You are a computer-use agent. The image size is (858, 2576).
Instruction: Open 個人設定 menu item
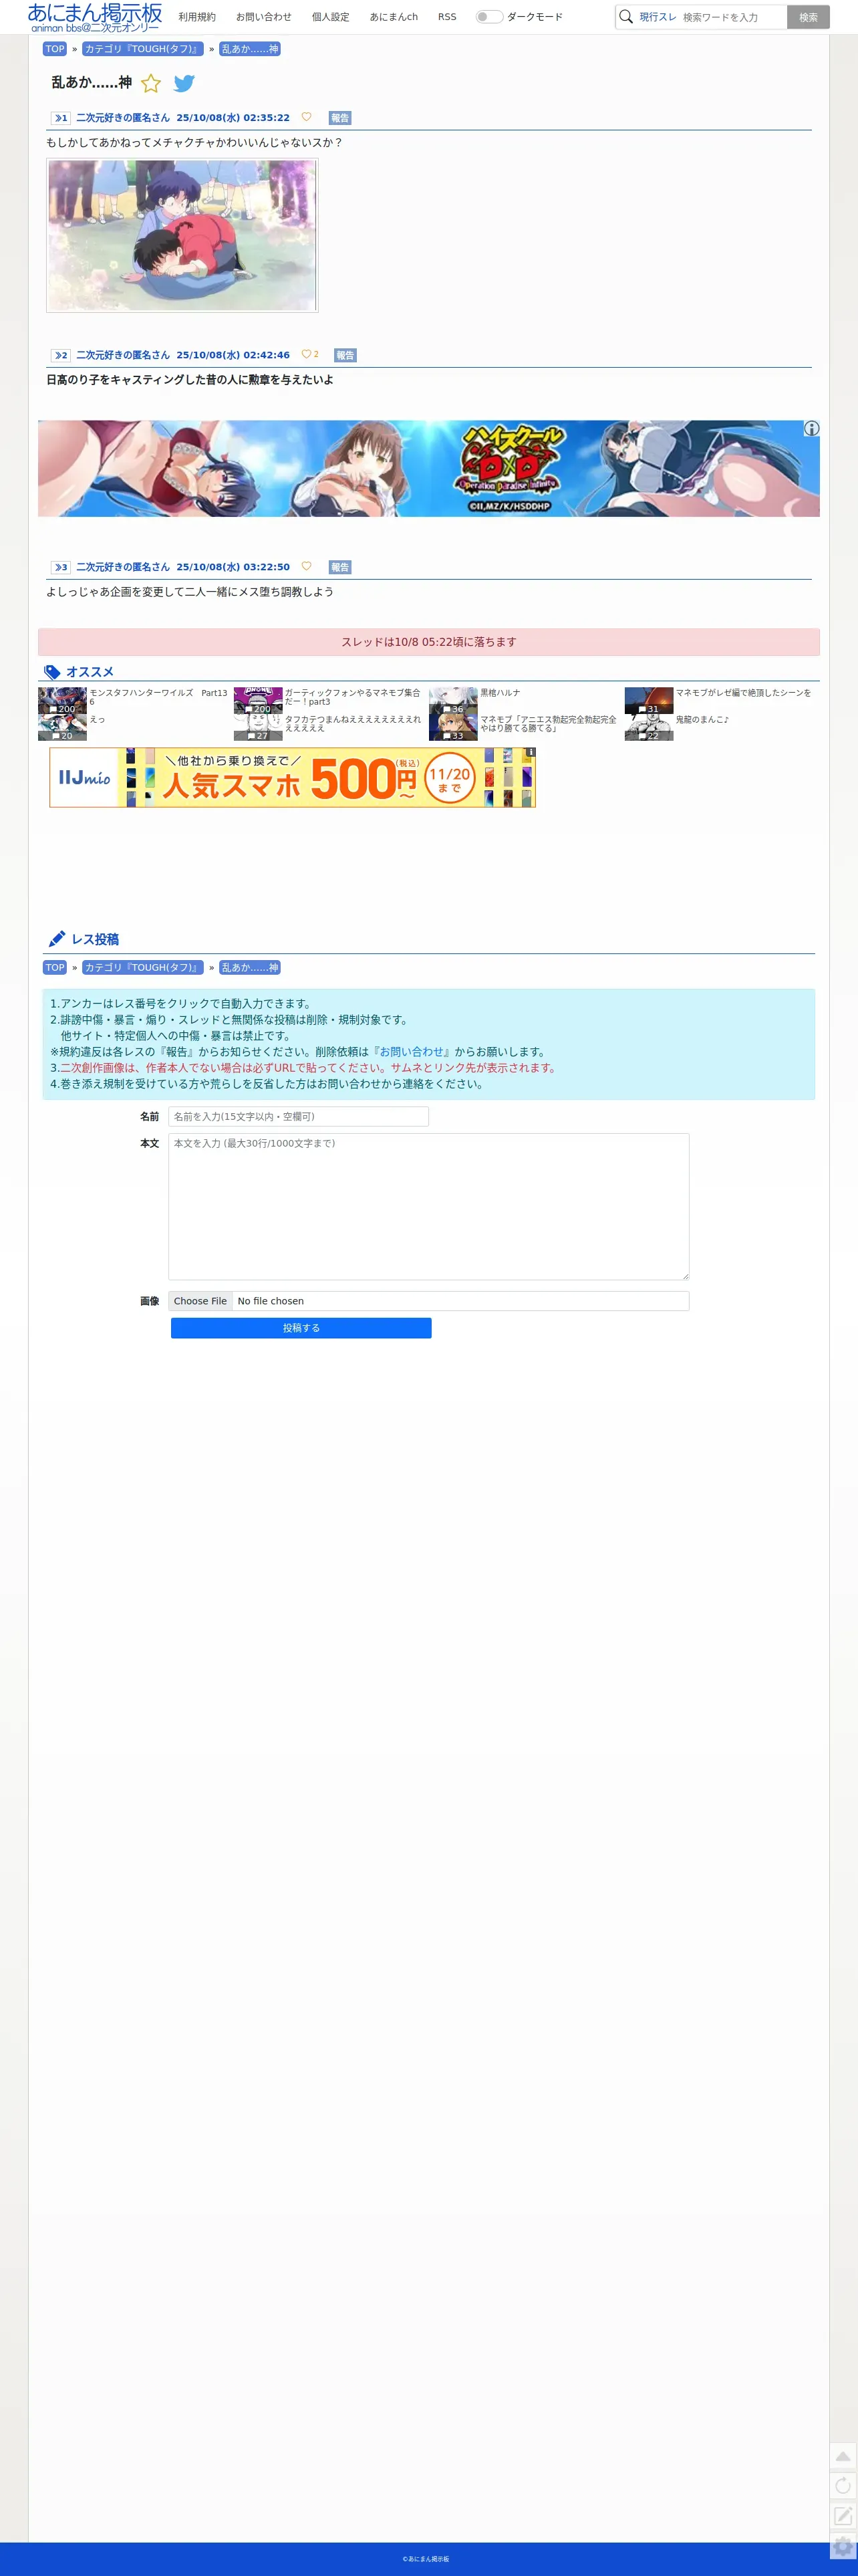331,17
